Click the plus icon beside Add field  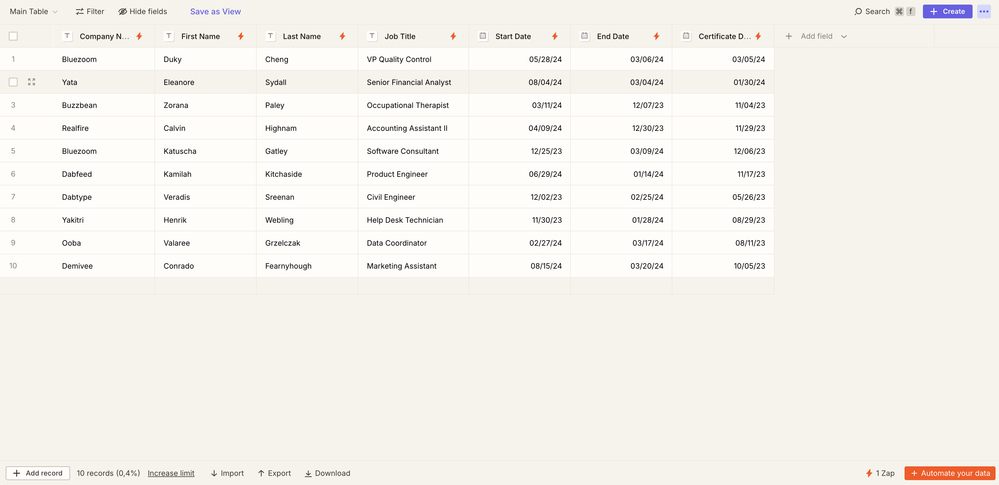click(789, 36)
